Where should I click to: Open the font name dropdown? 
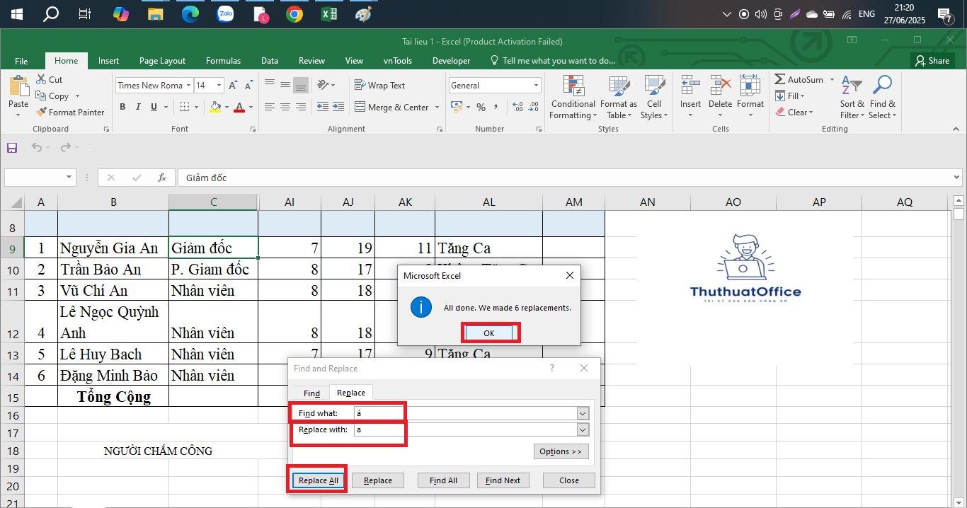click(188, 86)
